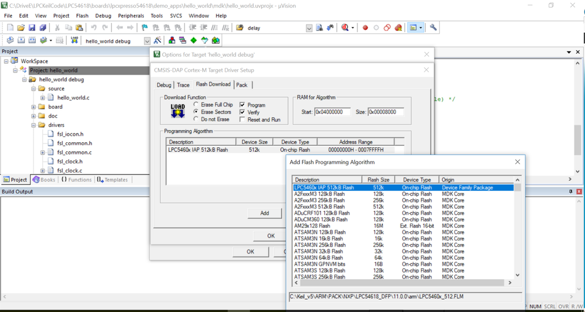Click the Select Software Packs icon

click(205, 40)
